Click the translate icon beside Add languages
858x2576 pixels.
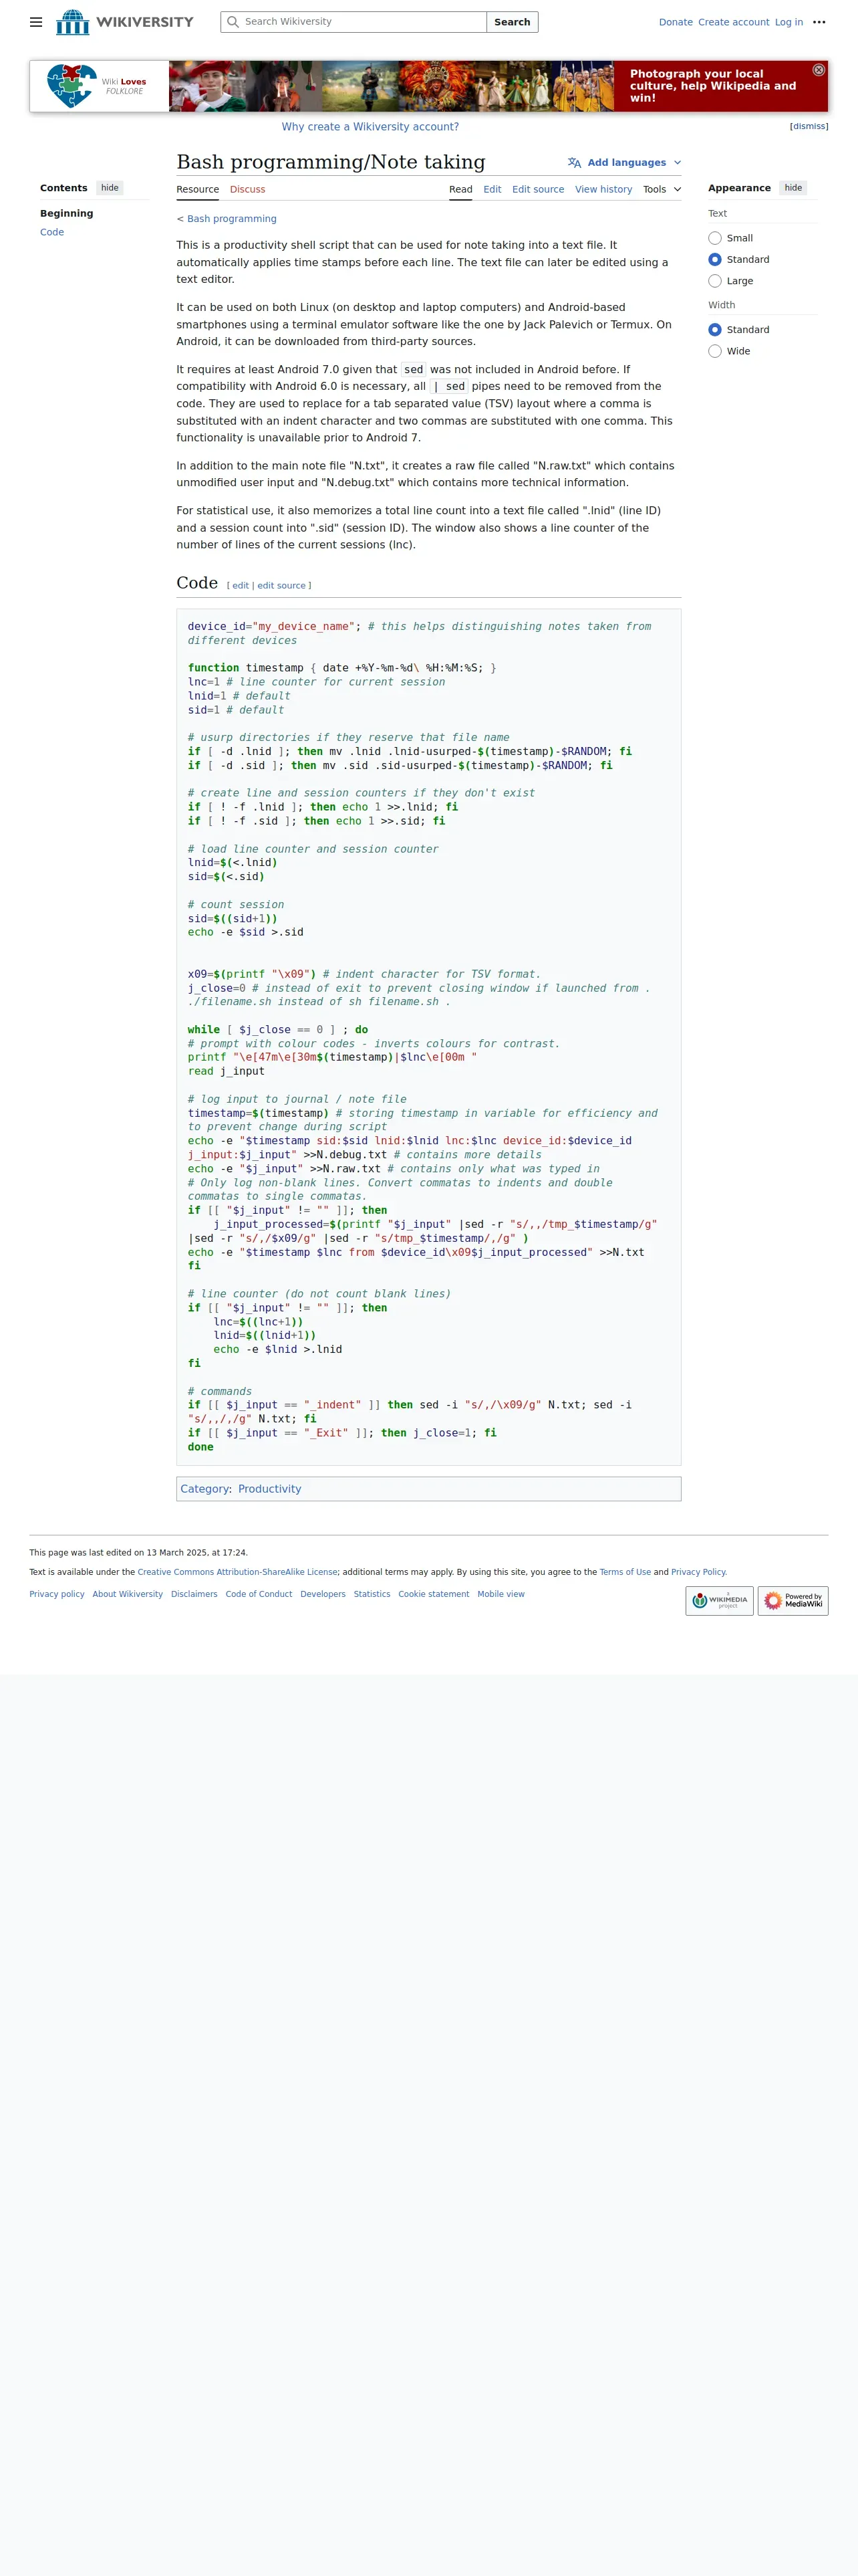coord(574,162)
